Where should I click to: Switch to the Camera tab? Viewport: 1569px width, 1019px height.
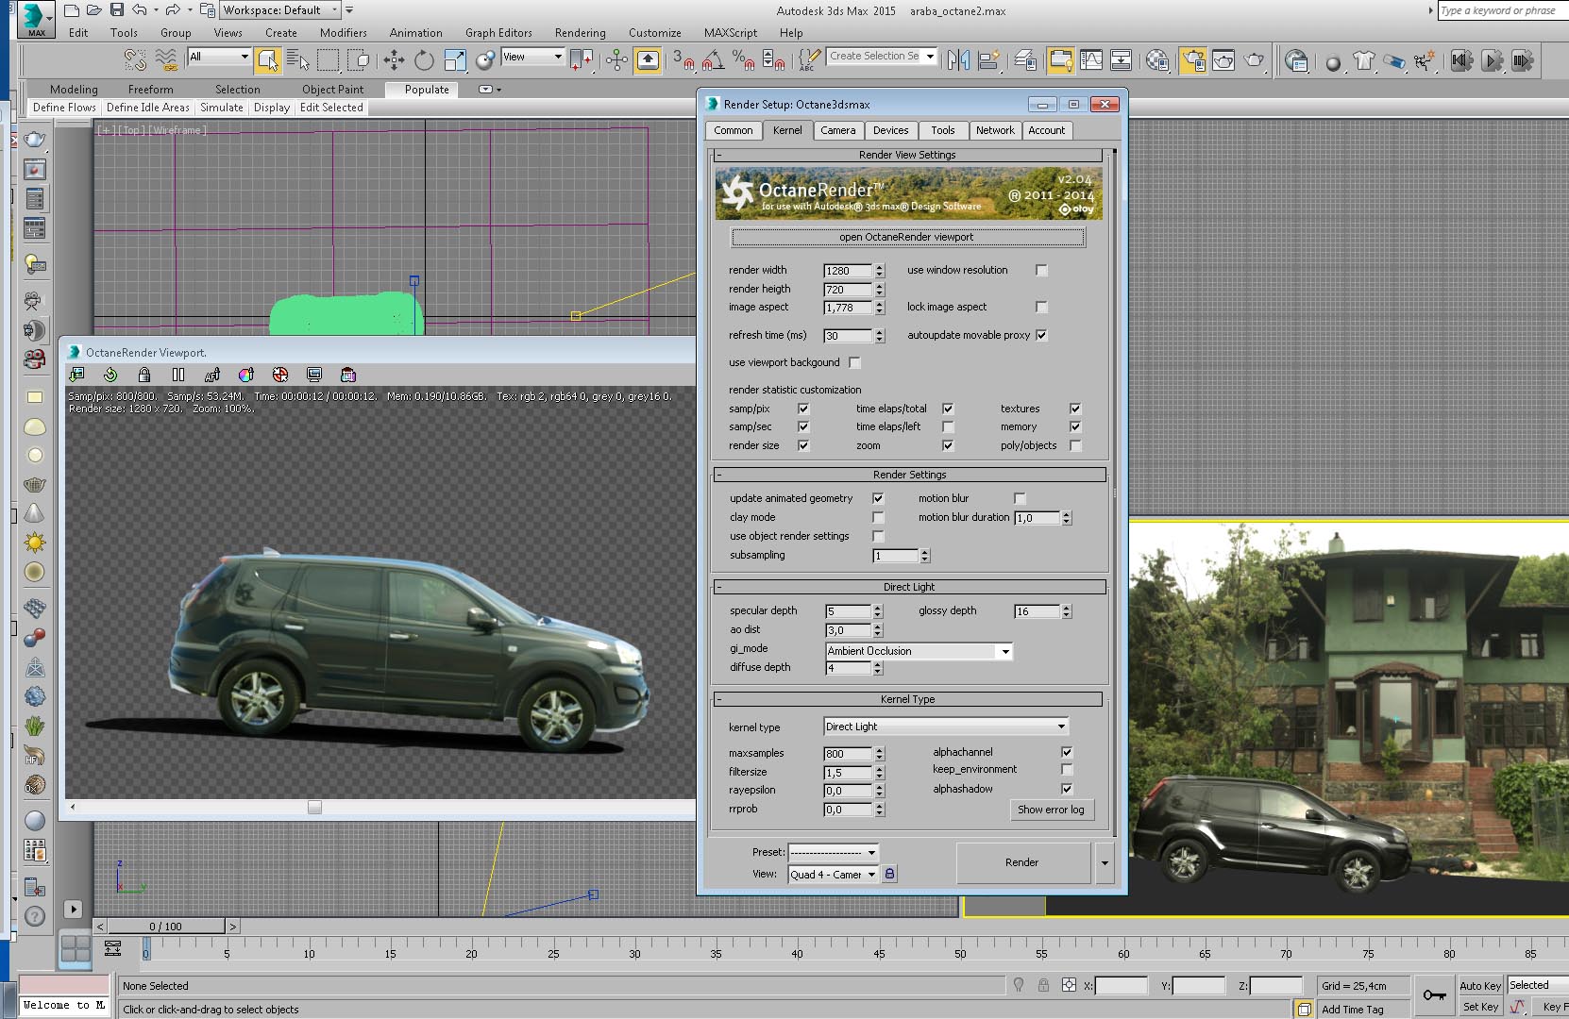click(837, 130)
